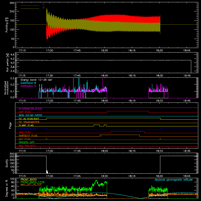Click the 3.6 tick on Roll period axis

(x=12, y=71)
